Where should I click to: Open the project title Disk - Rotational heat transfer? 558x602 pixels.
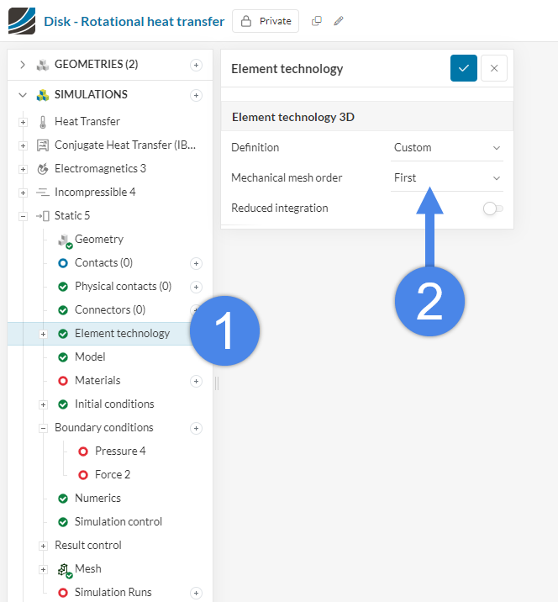click(134, 22)
